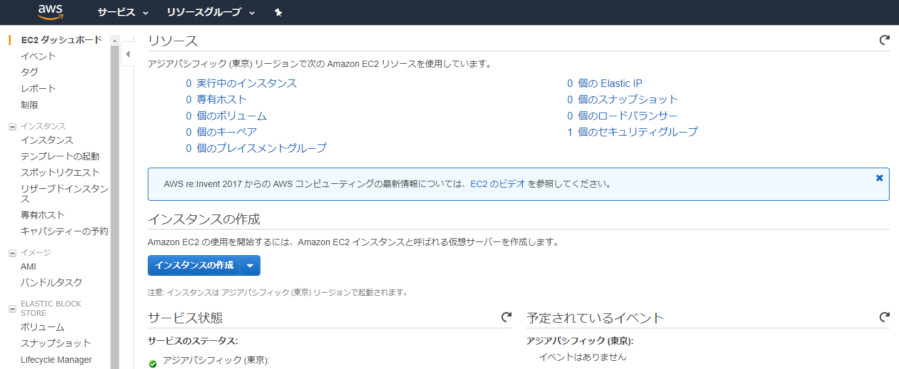Open the リソースグループ dropdown menu

pyautogui.click(x=211, y=13)
